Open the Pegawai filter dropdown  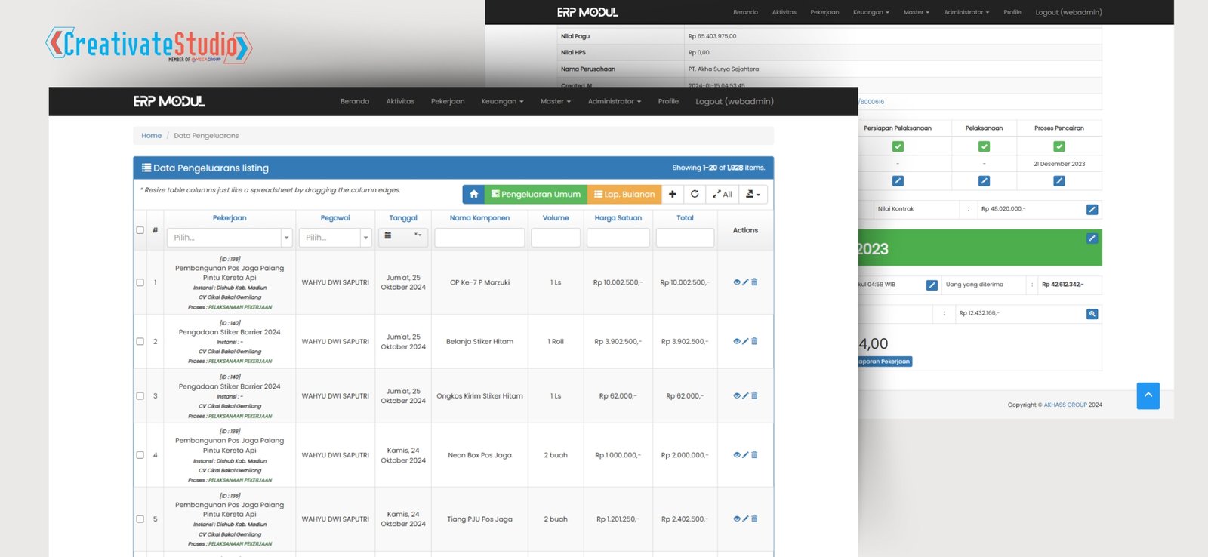pos(335,238)
